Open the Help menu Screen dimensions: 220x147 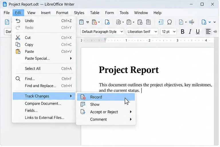point(157,13)
